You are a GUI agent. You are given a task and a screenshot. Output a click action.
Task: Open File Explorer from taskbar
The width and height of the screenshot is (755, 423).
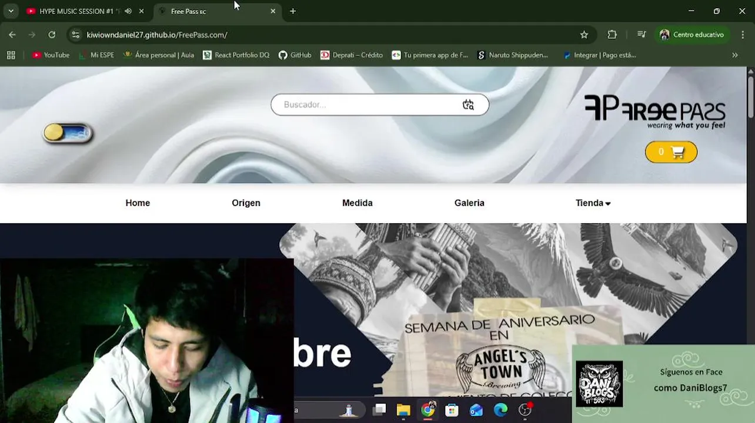403,409
